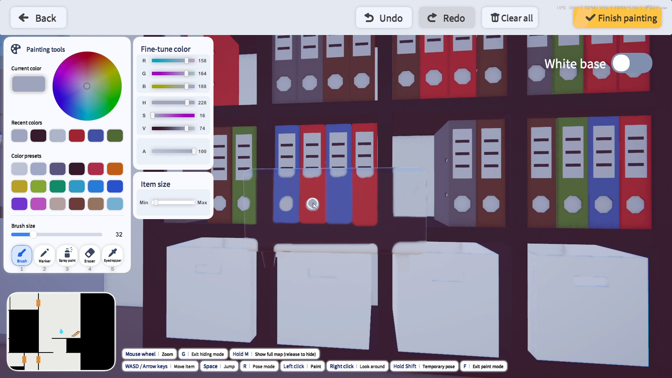Adjust the S saturation slider
The image size is (672, 378).
click(173, 115)
